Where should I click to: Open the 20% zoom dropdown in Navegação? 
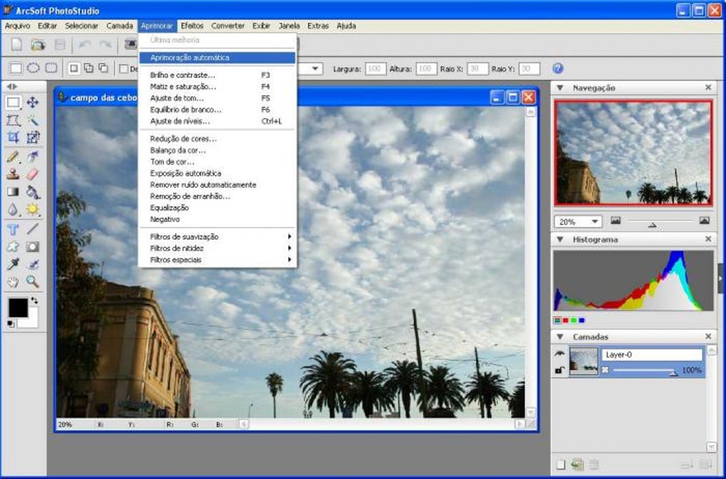595,222
